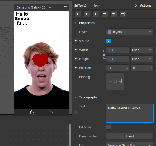Open Width Fixed mode dropdown
The width and height of the screenshot is (156, 146).
pos(142,50)
